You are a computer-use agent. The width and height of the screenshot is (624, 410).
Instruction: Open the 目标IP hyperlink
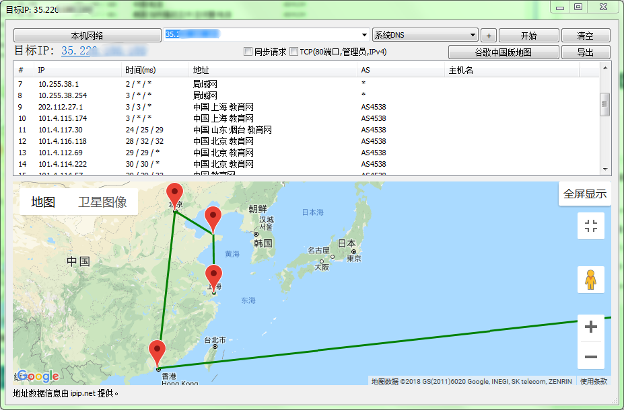(x=104, y=51)
